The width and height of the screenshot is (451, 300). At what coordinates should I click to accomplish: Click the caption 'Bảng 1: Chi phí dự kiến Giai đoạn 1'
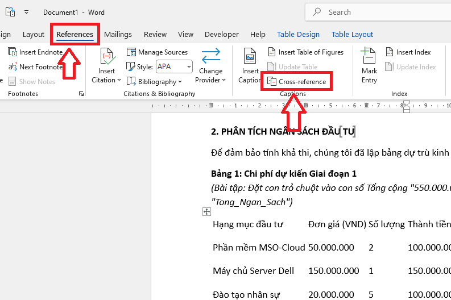tap(284, 173)
